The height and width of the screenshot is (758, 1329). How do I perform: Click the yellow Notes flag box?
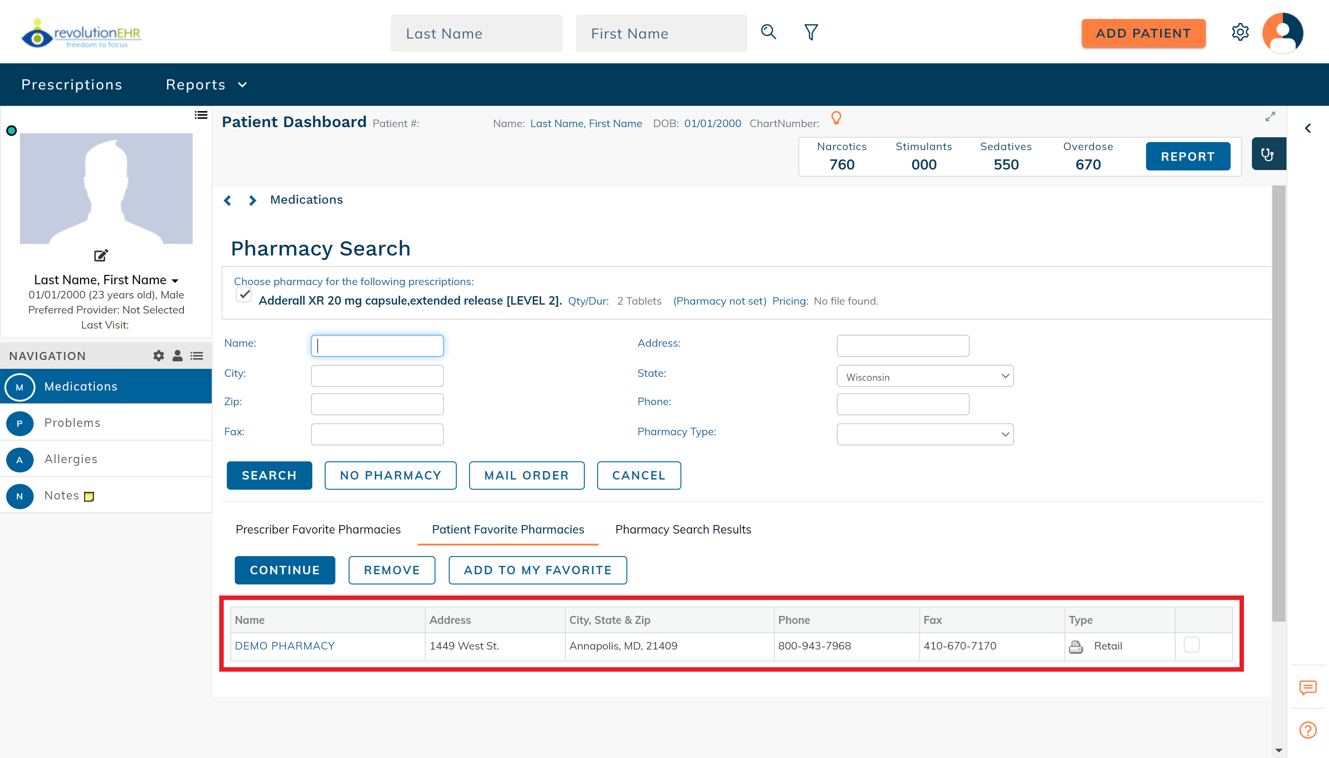(89, 497)
